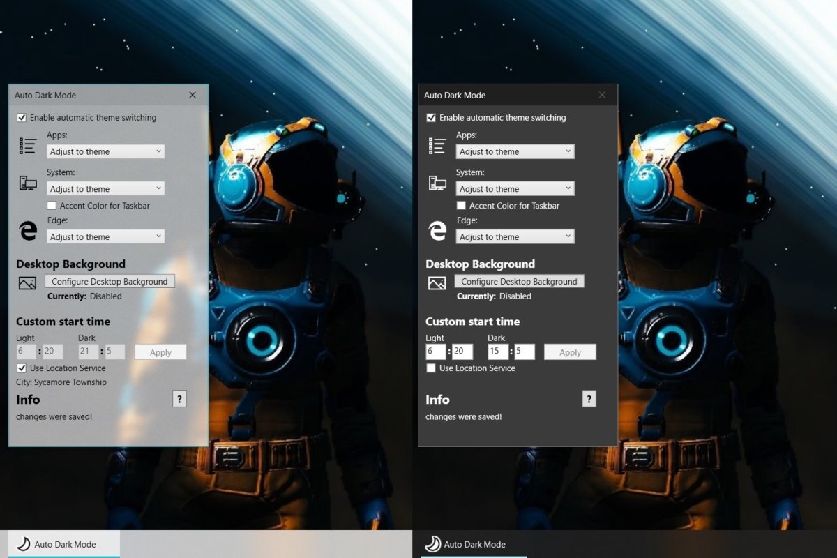The image size is (837, 558).
Task: Click the Desktop Background picture icon in dark window
Action: click(437, 283)
